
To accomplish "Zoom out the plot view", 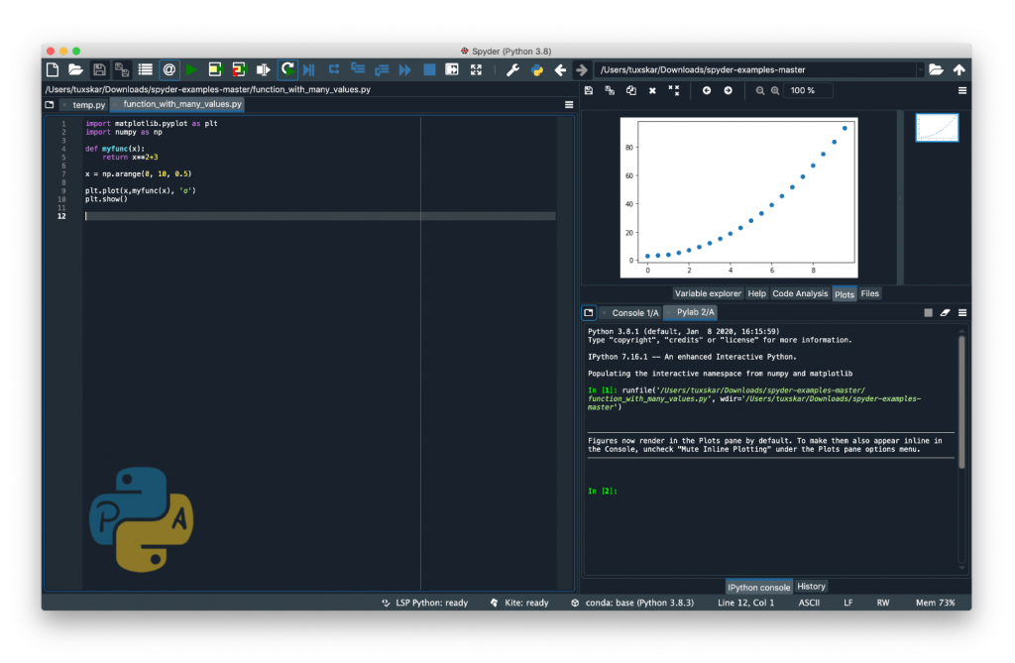I will tap(760, 90).
